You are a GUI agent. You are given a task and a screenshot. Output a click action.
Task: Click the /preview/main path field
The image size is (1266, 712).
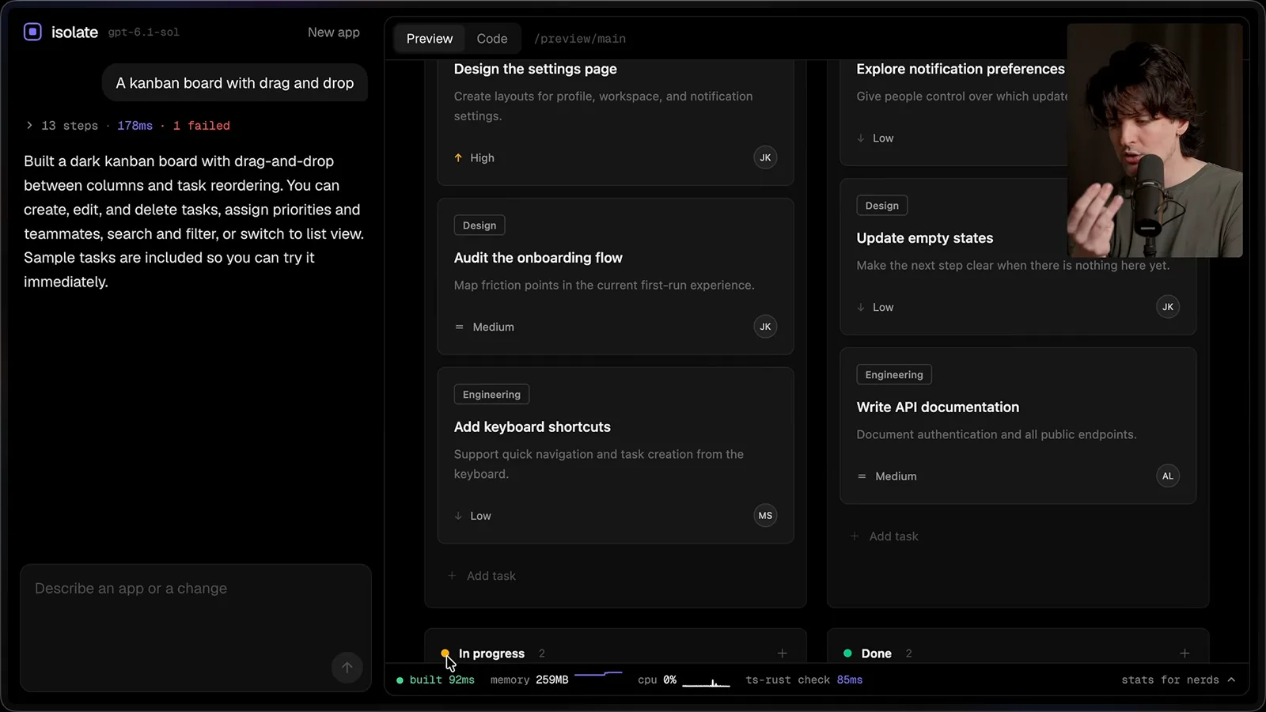point(580,39)
